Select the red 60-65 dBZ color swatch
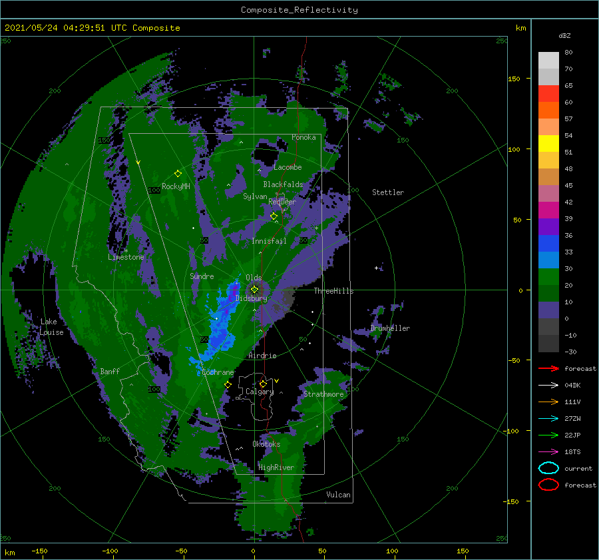Viewport: 599px width, 560px height. pyautogui.click(x=548, y=94)
